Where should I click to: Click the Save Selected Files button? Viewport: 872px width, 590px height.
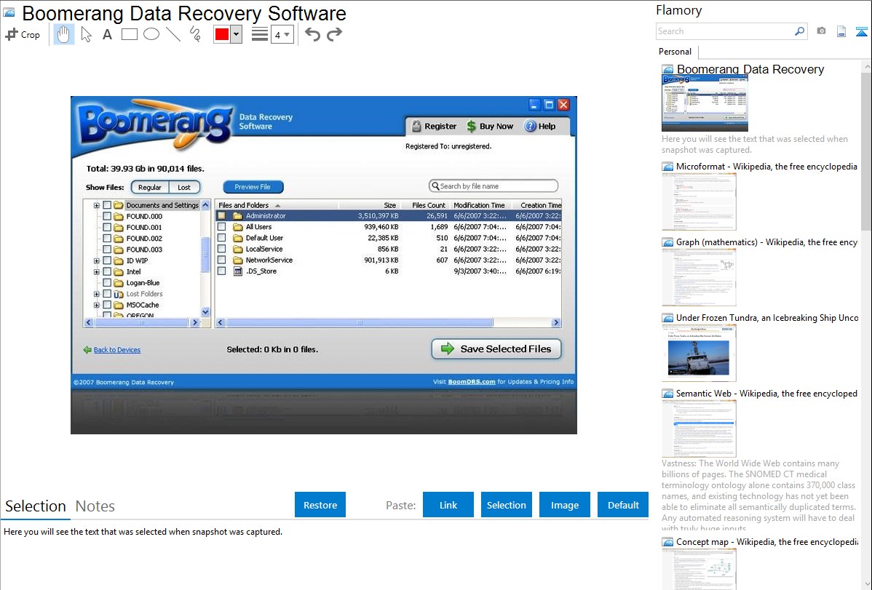click(x=496, y=349)
